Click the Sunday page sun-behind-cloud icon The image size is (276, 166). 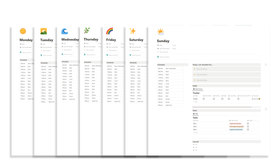pos(160,32)
